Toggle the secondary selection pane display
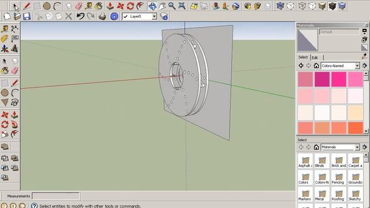The image size is (370, 208). [x=364, y=31]
